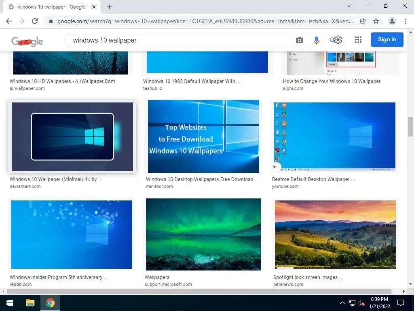Visit the alphr.com source
Viewport: 414px width, 311px height.
click(293, 88)
